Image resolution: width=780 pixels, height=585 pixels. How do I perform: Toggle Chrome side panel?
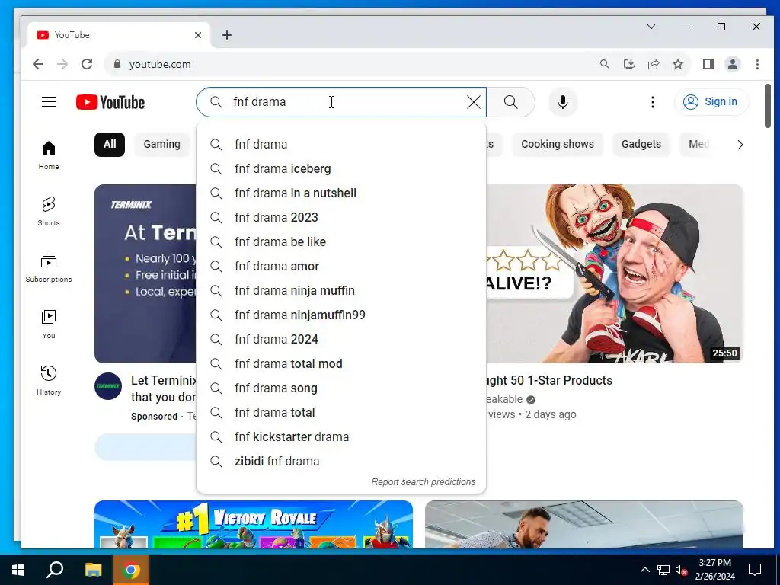click(x=708, y=64)
